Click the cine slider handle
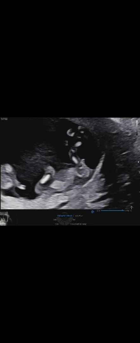The image size is (140, 343). click(x=123, y=211)
